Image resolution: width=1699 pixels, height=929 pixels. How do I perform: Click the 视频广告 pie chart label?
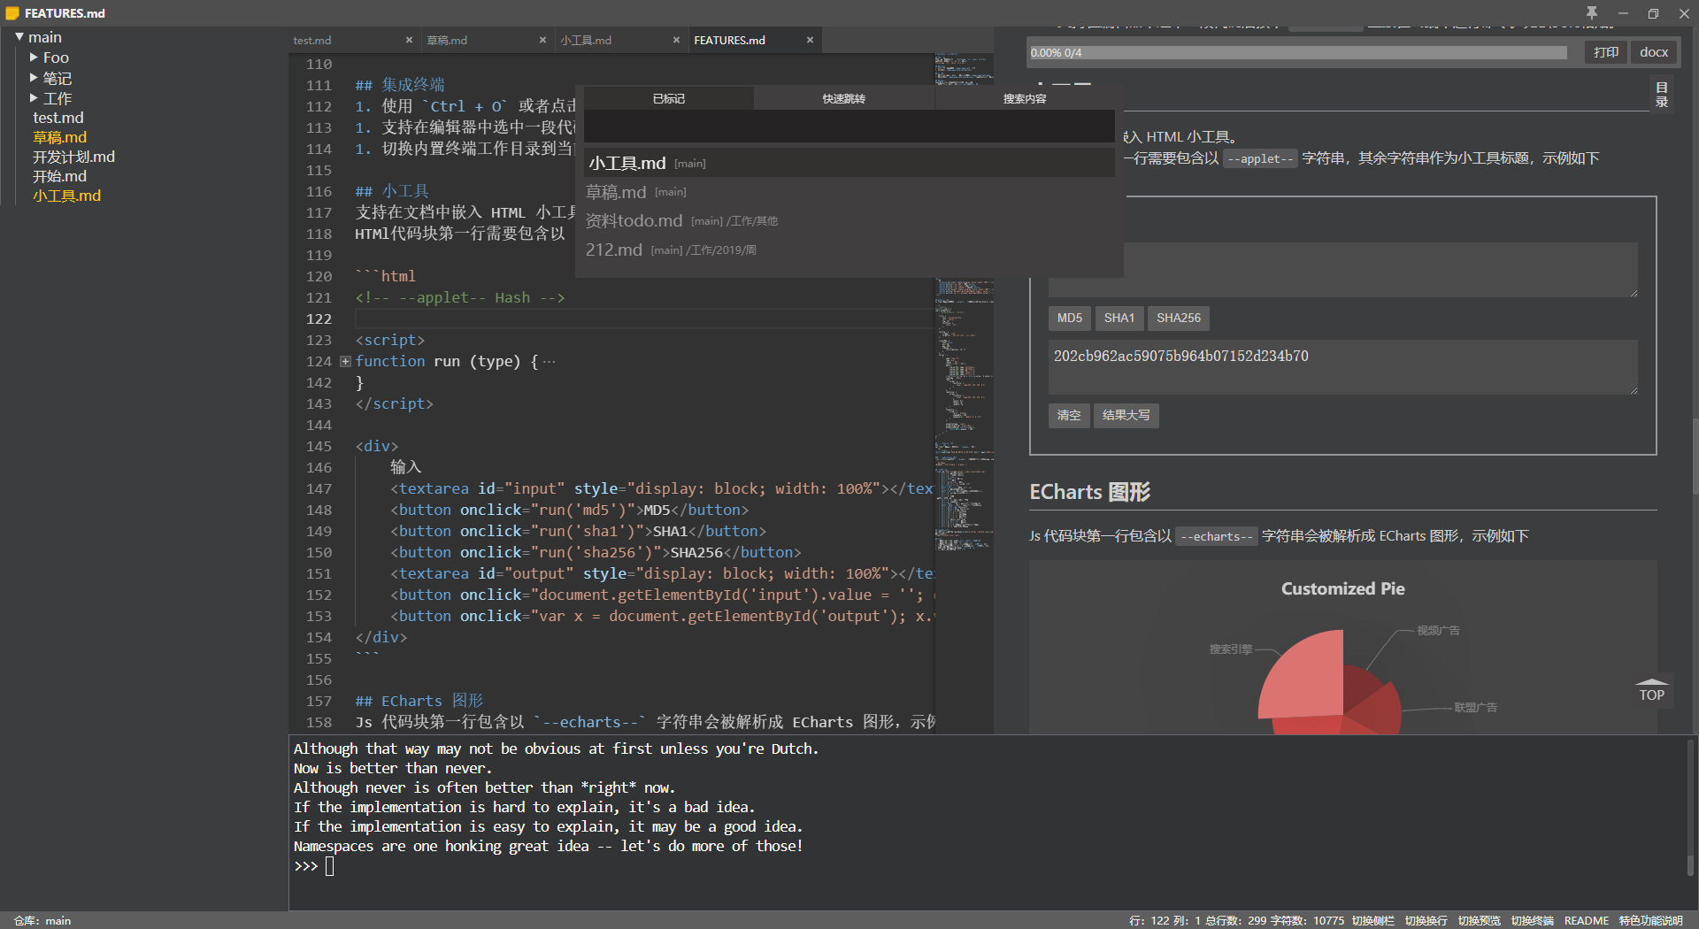click(x=1438, y=630)
